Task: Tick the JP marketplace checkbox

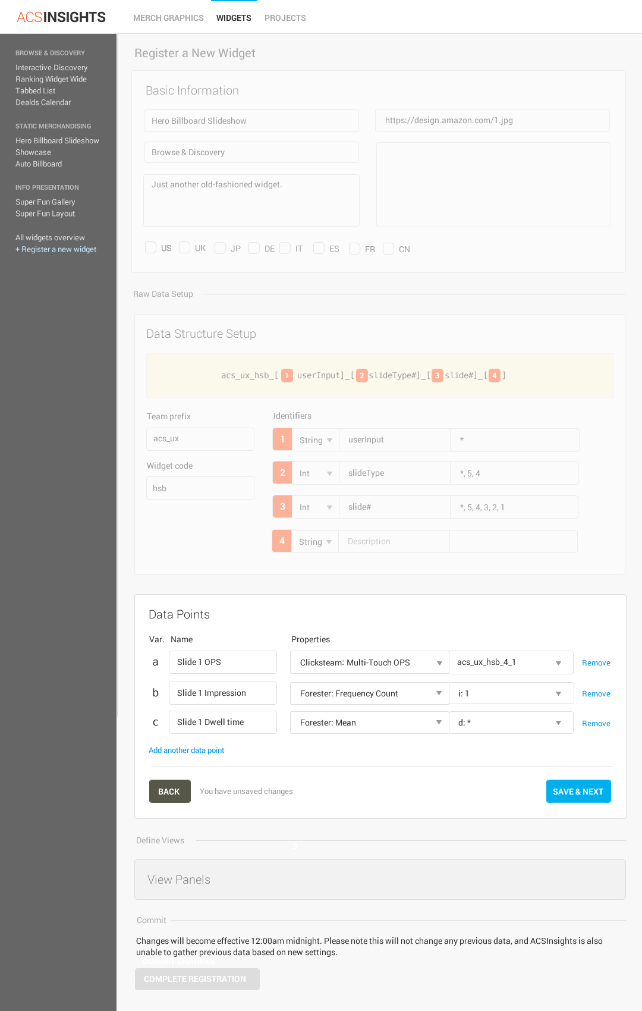Action: tap(221, 248)
